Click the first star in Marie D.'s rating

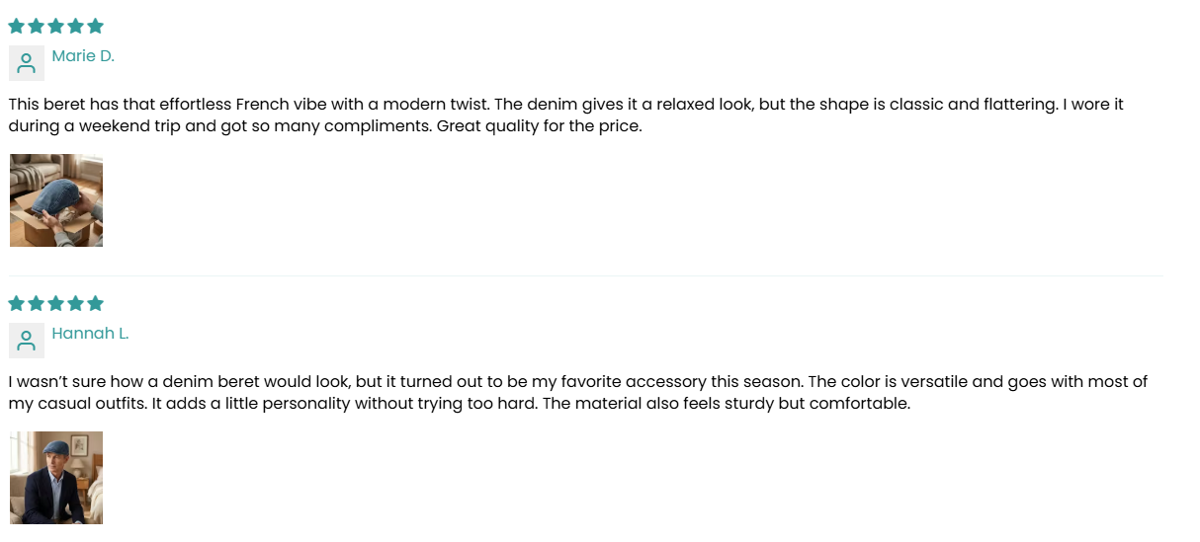coord(17,27)
